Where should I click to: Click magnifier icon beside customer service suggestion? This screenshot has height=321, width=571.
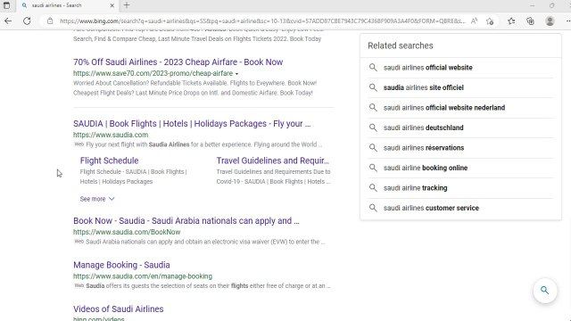coord(373,208)
